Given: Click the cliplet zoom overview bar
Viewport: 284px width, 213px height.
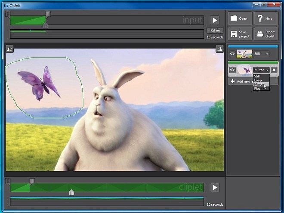Looking at the screenshot, I should click(x=107, y=201).
